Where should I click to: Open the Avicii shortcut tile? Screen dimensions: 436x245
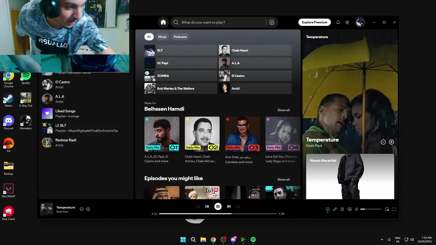pos(255,88)
